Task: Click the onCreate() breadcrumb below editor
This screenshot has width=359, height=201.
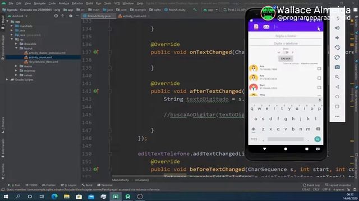Action: click(x=142, y=180)
